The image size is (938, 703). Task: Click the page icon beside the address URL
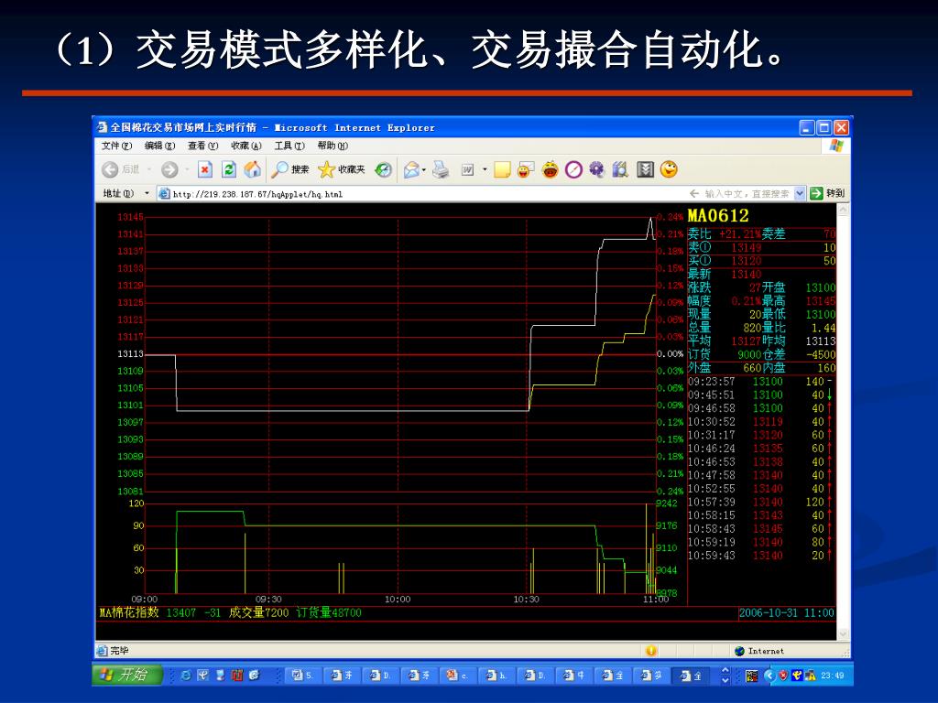pyautogui.click(x=164, y=194)
